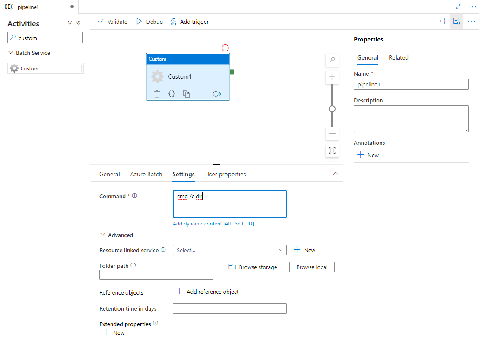
Task: Switch to the Azure Batch tab
Action: (146, 174)
